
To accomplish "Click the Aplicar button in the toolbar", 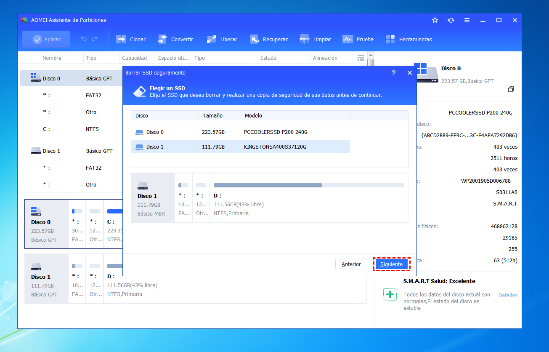I will point(46,39).
